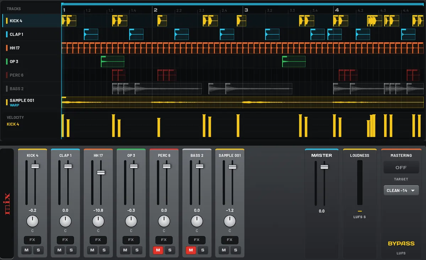Select the OP 3 track
This screenshot has height=260, width=426.
pos(31,61)
